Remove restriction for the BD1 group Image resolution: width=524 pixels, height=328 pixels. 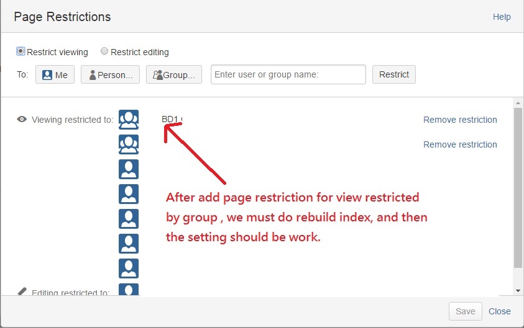[x=460, y=120]
